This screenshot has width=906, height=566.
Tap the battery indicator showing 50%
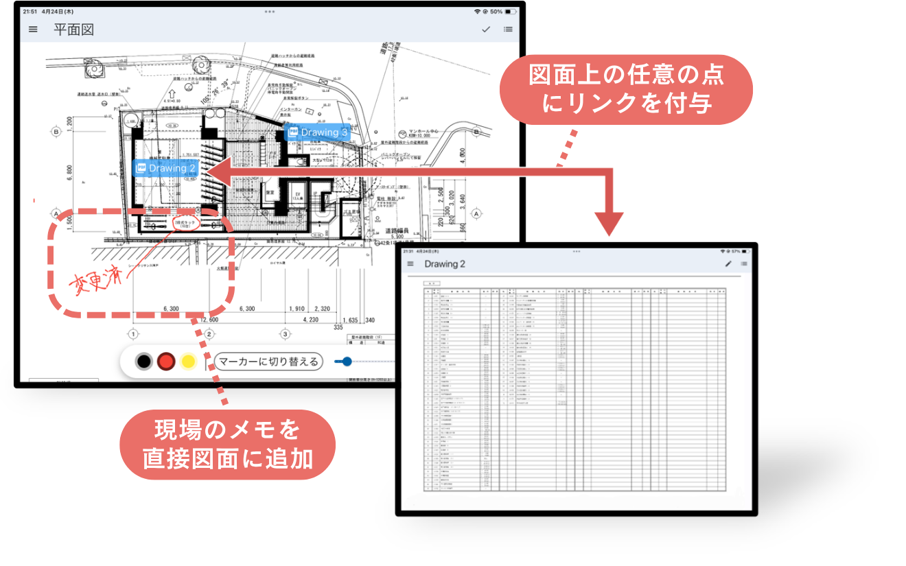pos(508,11)
